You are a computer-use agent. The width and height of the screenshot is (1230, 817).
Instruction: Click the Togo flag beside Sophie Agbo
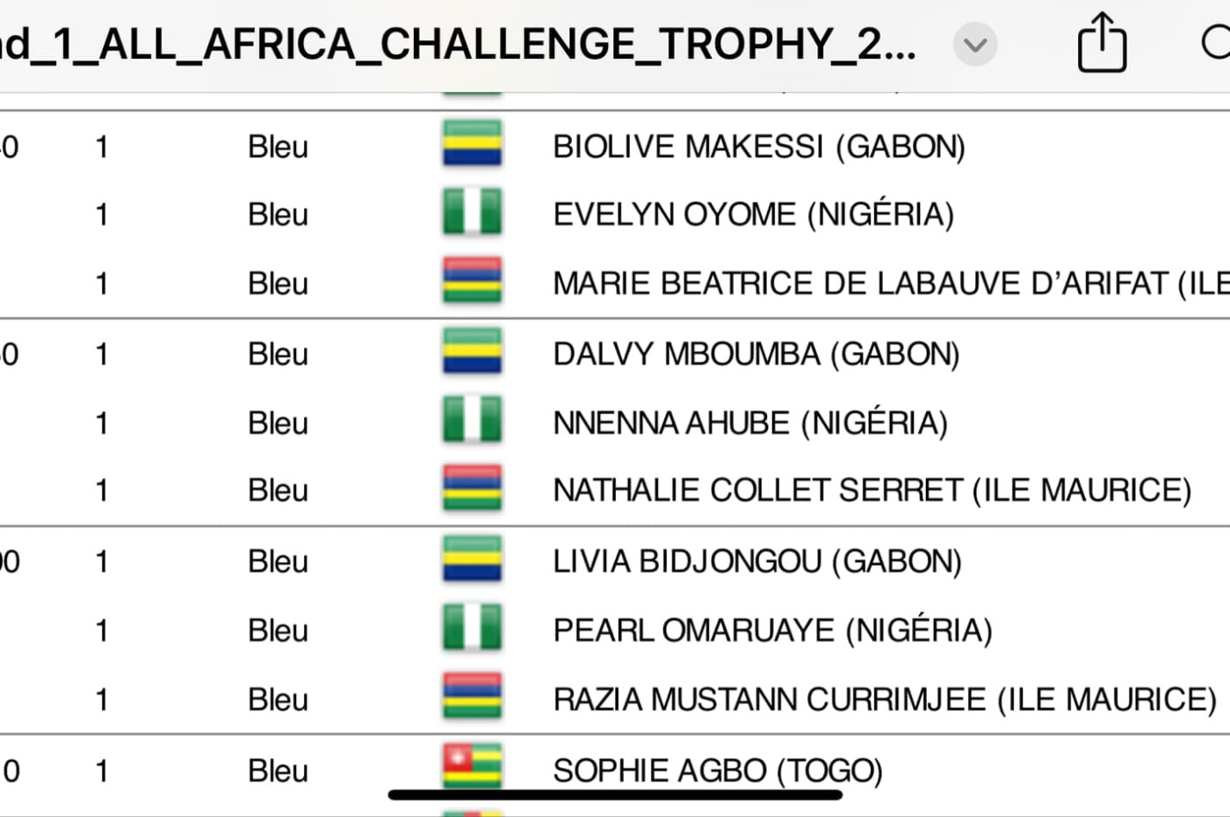pos(473,766)
